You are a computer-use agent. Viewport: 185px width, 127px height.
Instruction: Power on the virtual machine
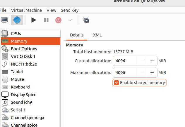pyautogui.click(x=34, y=20)
